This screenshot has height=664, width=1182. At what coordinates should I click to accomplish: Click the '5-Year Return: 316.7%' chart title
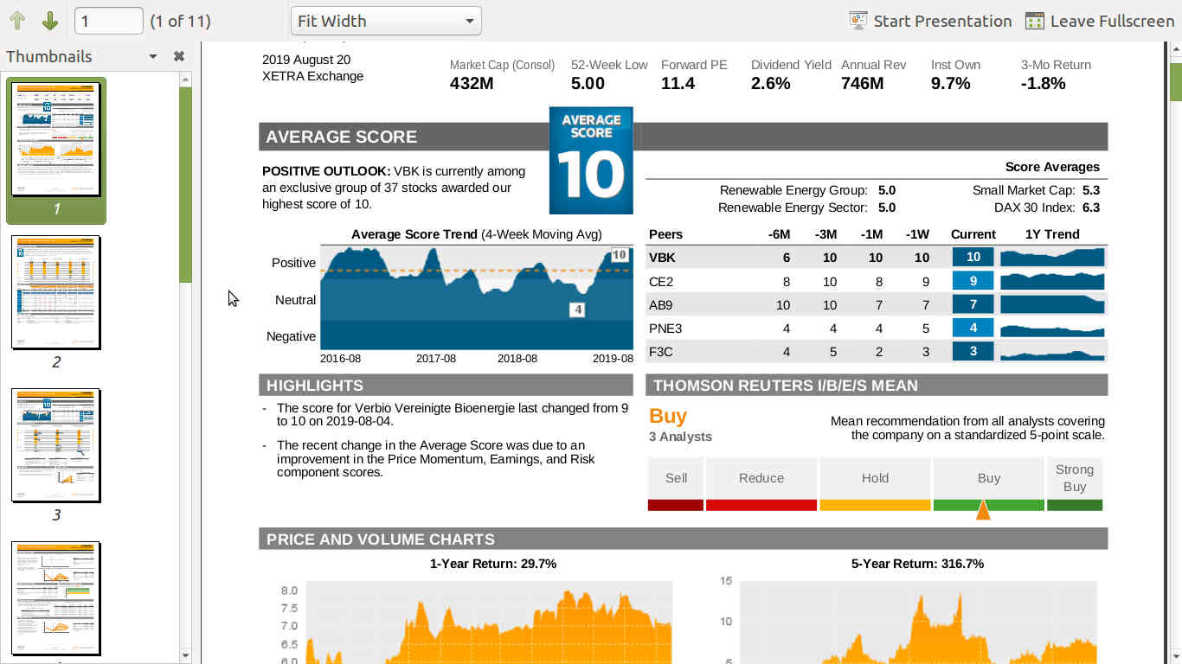917,564
